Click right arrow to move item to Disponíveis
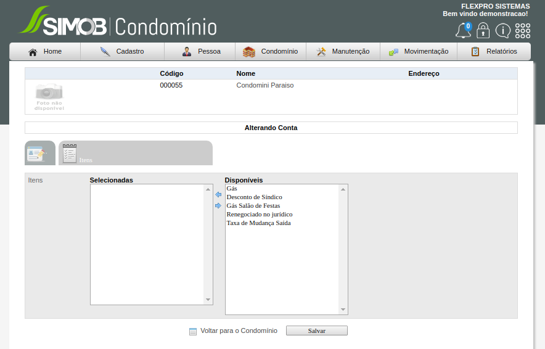545x349 pixels. (218, 206)
